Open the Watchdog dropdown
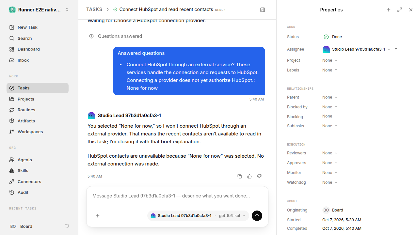Image resolution: width=418 pixels, height=235 pixels. click(x=330, y=182)
